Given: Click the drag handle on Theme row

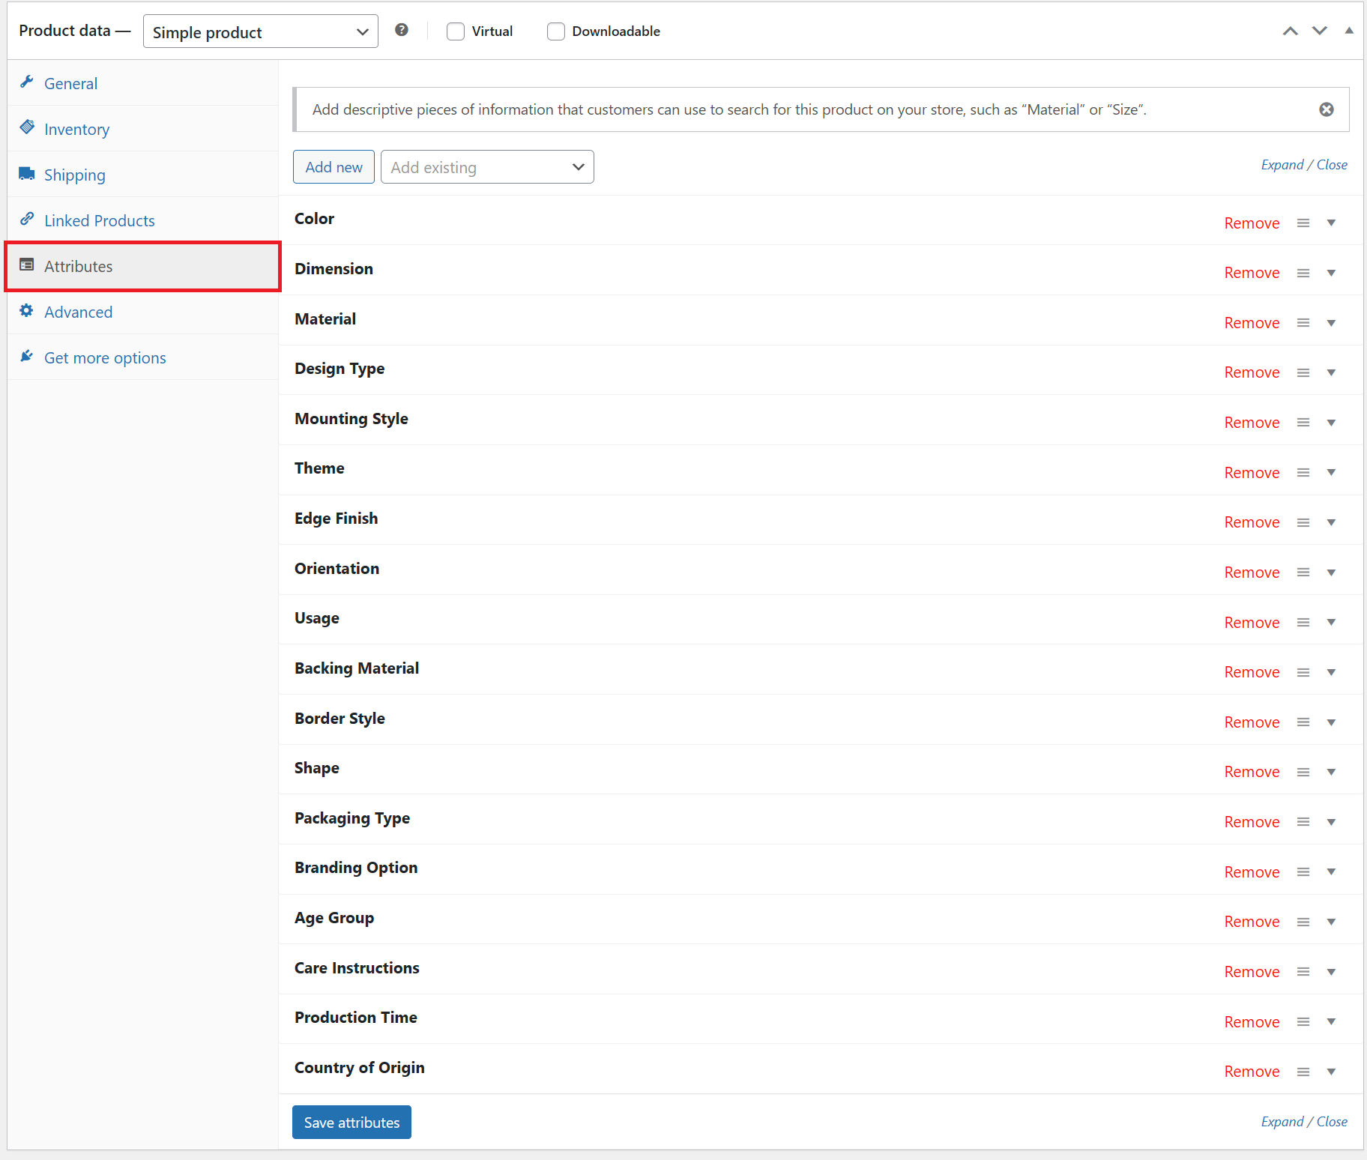Looking at the screenshot, I should [1303, 473].
